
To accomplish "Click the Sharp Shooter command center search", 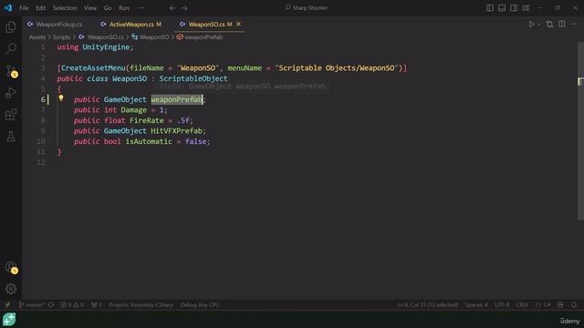I will pos(307,8).
